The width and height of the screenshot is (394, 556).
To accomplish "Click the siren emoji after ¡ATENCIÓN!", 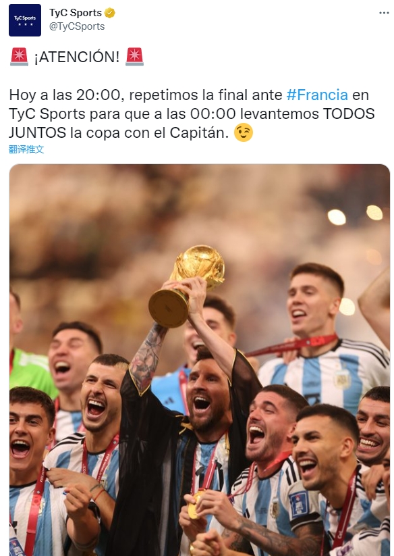I will 134,57.
